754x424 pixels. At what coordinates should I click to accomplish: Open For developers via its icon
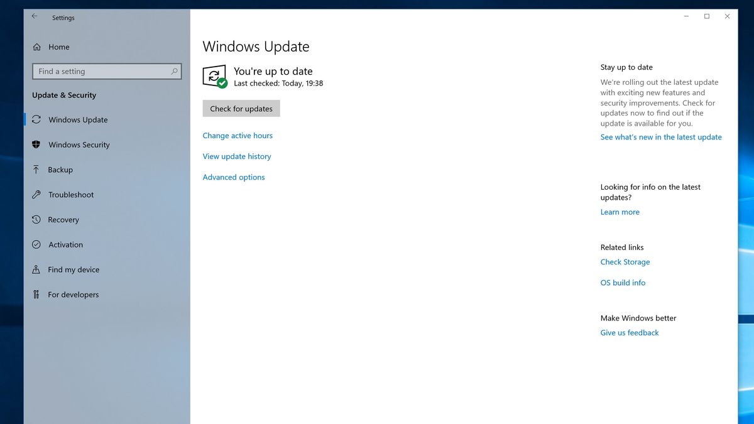click(38, 294)
